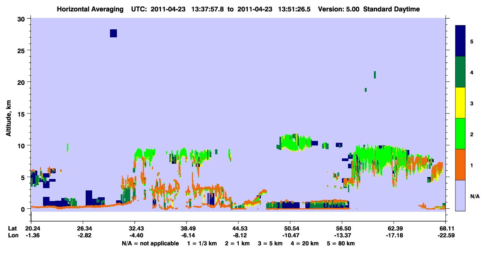Click the dark blue color bar segment for level 5
The image size is (495, 254).
pyautogui.click(x=460, y=41)
